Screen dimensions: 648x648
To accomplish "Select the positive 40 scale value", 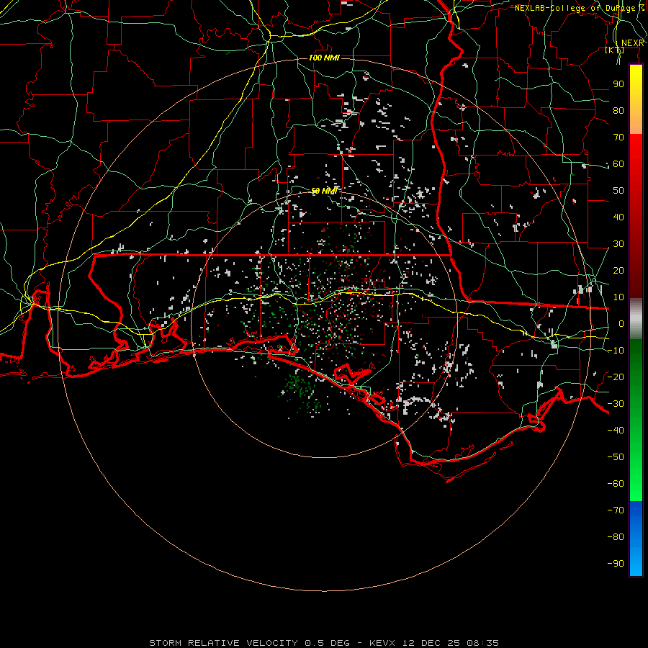I will pos(618,217).
